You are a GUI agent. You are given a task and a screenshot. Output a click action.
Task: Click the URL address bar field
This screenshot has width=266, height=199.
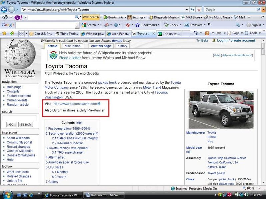click(103, 9)
